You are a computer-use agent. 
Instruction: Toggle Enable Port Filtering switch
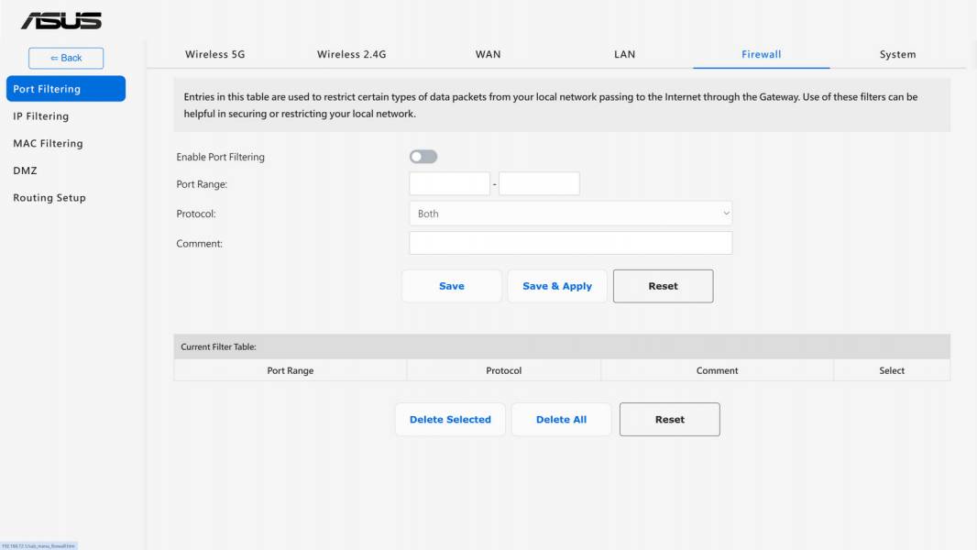[423, 157]
